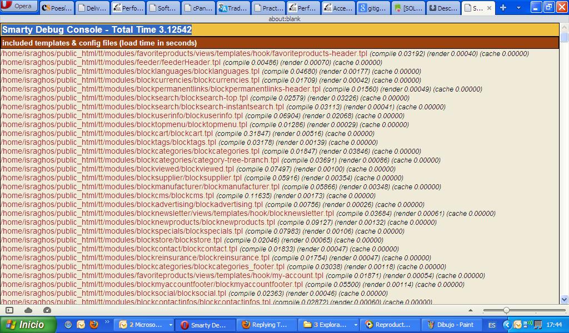Close the active S... tab
569x333 pixels.
489,8
